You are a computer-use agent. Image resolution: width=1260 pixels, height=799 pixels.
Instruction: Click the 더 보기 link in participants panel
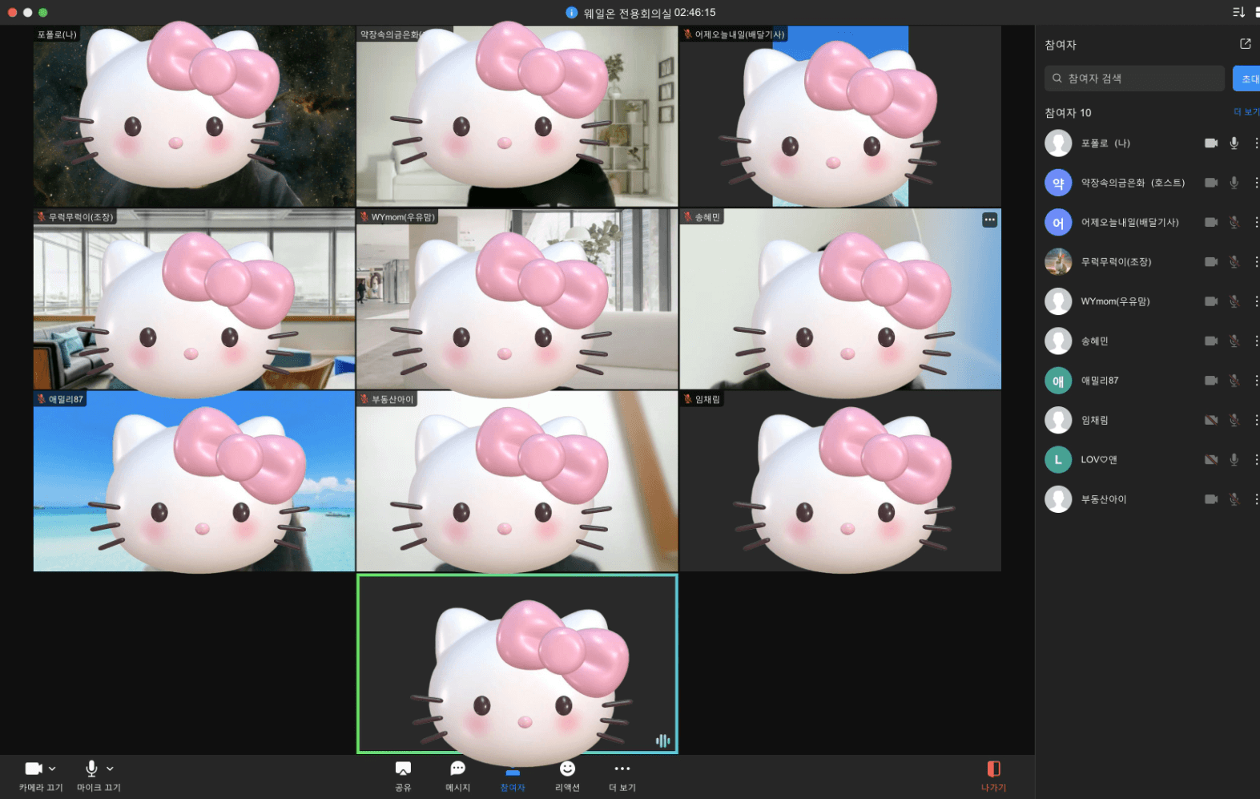pos(1246,112)
